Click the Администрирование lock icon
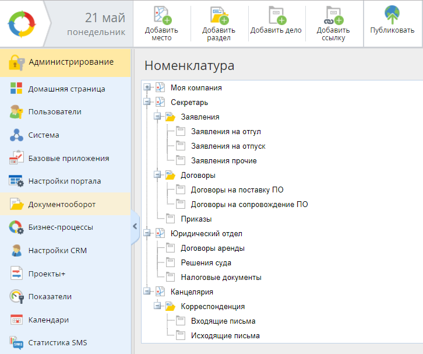Screen dimensions: 423x354 (16, 62)
